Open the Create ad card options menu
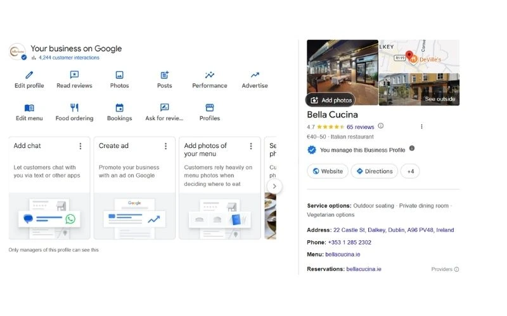 pos(165,146)
